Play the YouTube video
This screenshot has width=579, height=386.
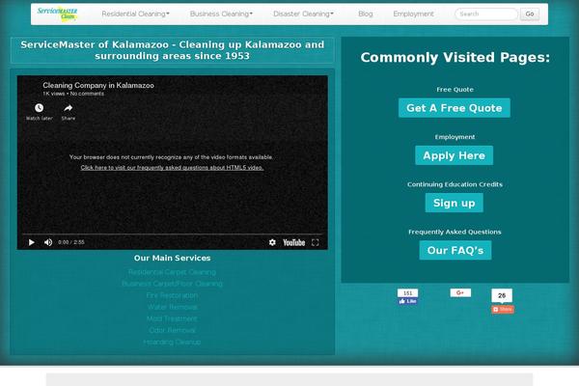tap(32, 242)
